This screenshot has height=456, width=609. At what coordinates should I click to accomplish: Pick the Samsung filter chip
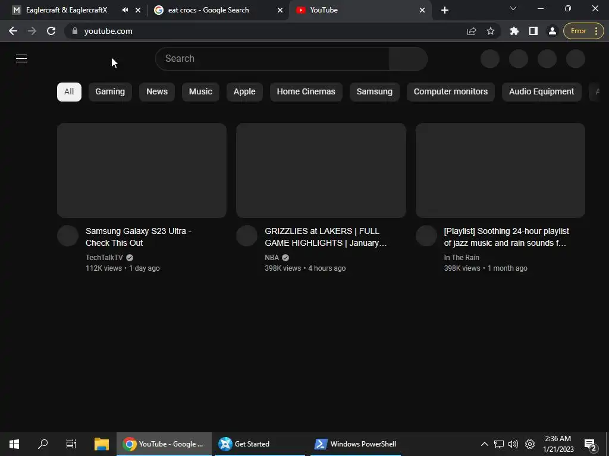[375, 92]
